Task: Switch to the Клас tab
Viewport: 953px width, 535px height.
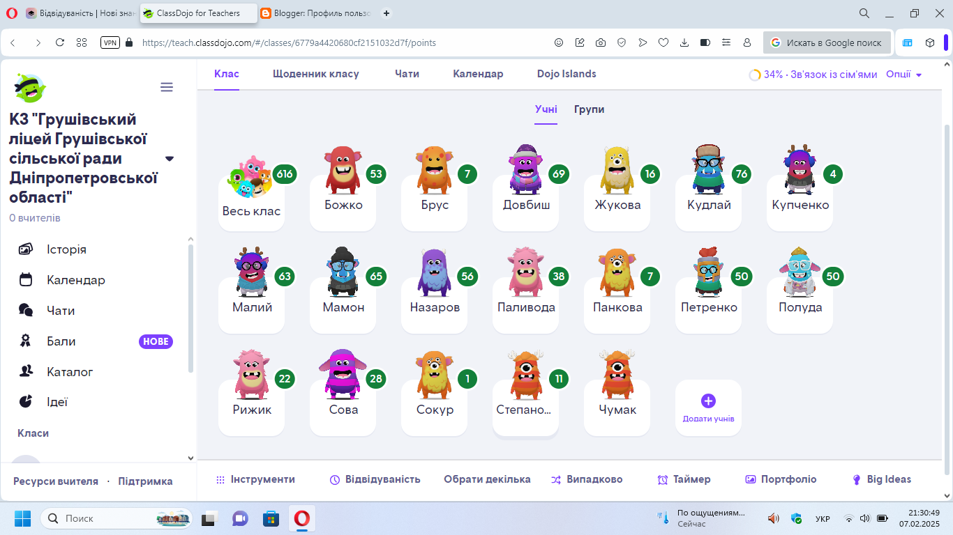Action: [227, 74]
